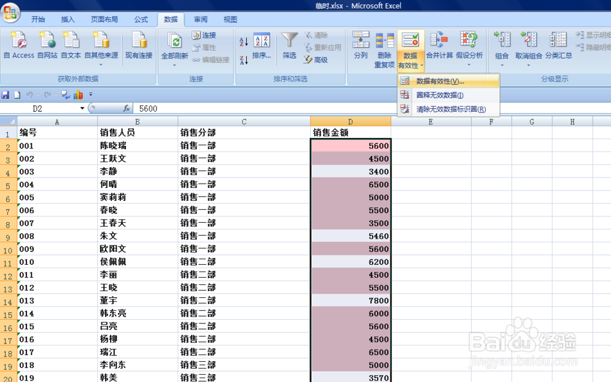Screen dimensions: 611x382
Task: Select the 自 Access data import icon
Action: (18, 43)
